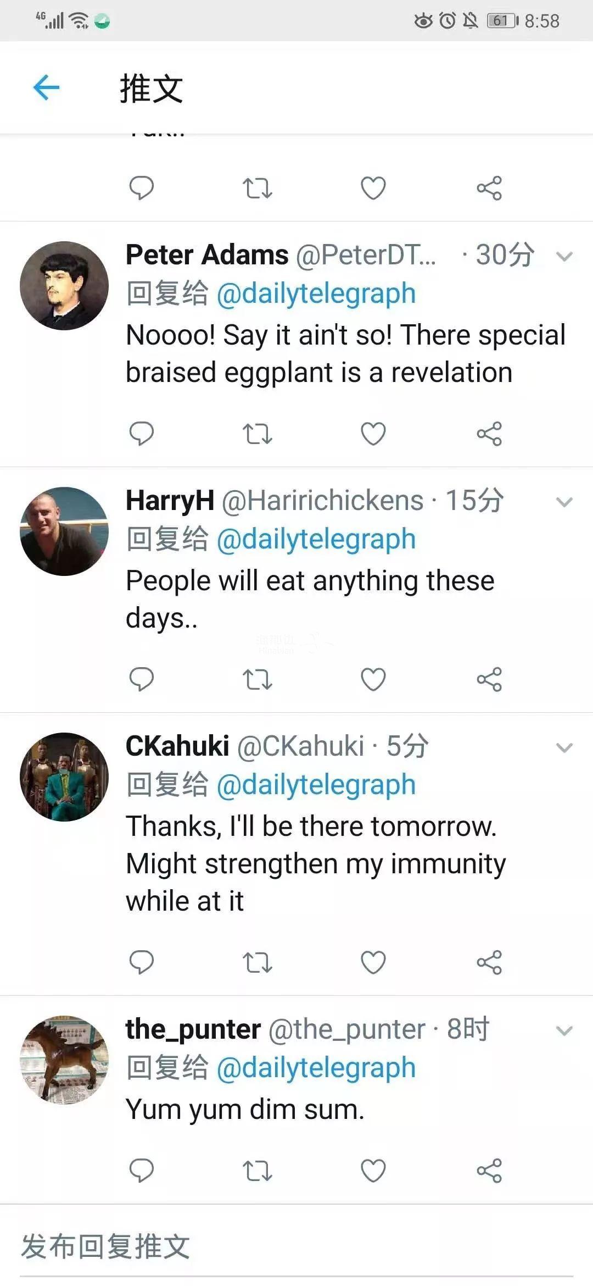
Task: Like Peter Adams' tweet with the heart icon
Action: click(373, 434)
